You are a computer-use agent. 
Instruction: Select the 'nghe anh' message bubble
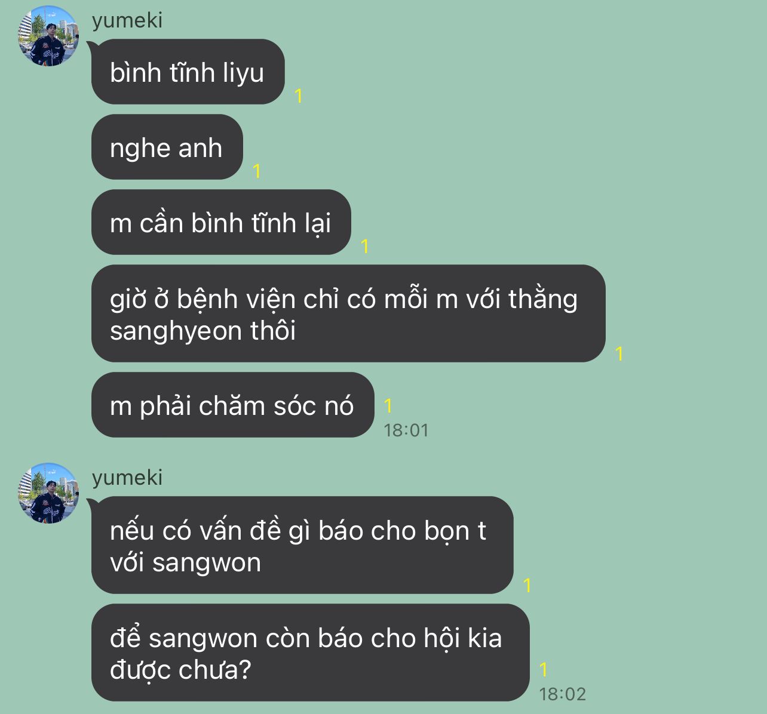tap(167, 147)
